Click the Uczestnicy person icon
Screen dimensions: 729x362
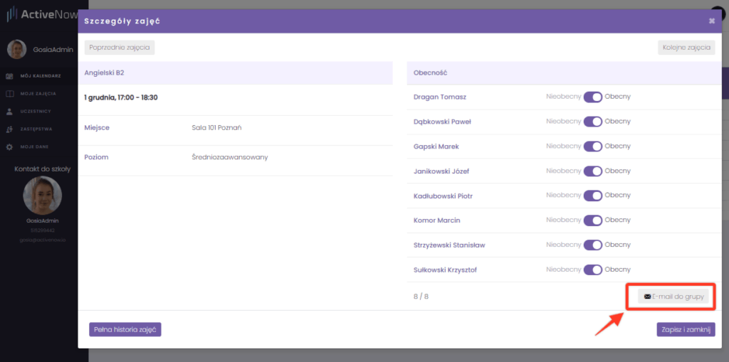click(x=9, y=112)
